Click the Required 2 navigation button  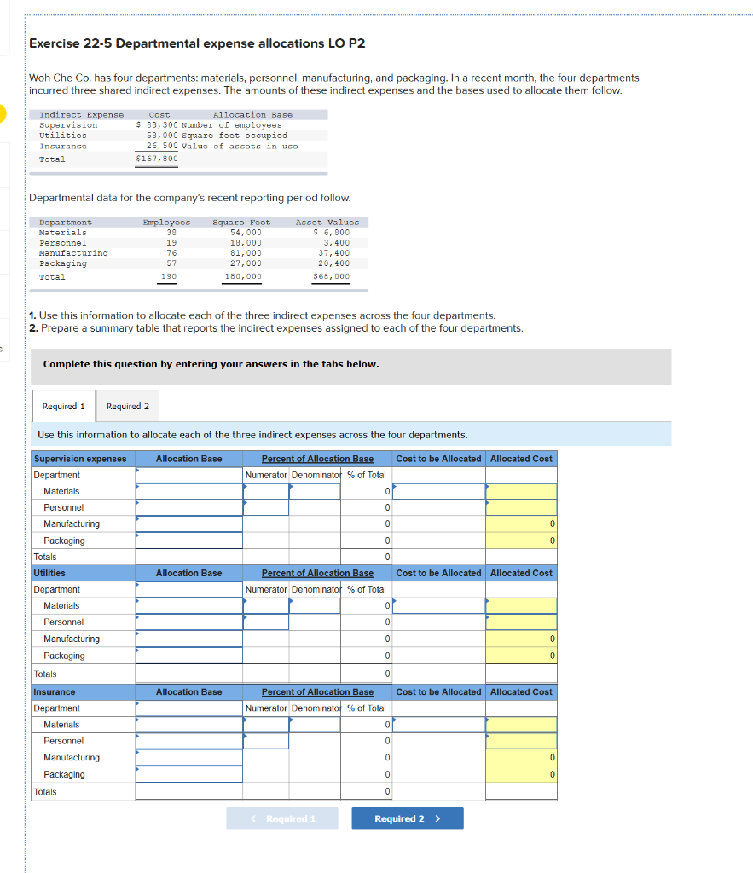coord(407,818)
